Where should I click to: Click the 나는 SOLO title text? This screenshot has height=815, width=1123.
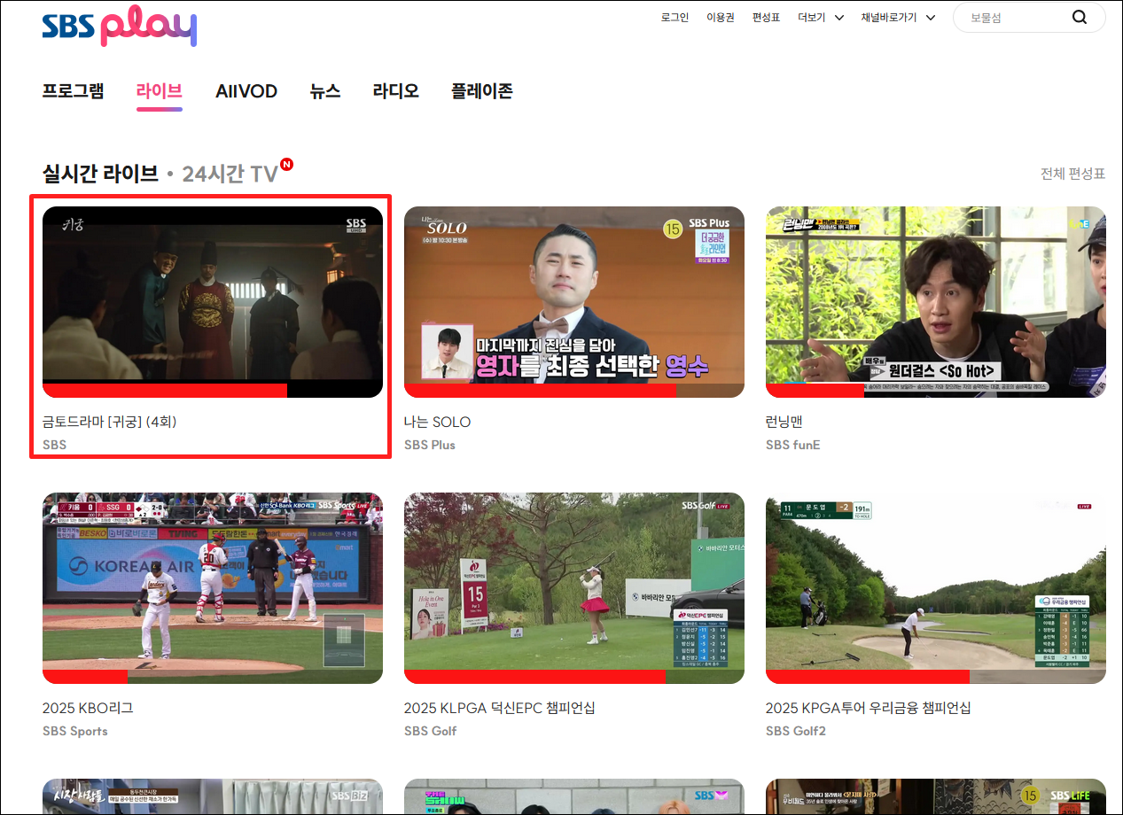(438, 422)
